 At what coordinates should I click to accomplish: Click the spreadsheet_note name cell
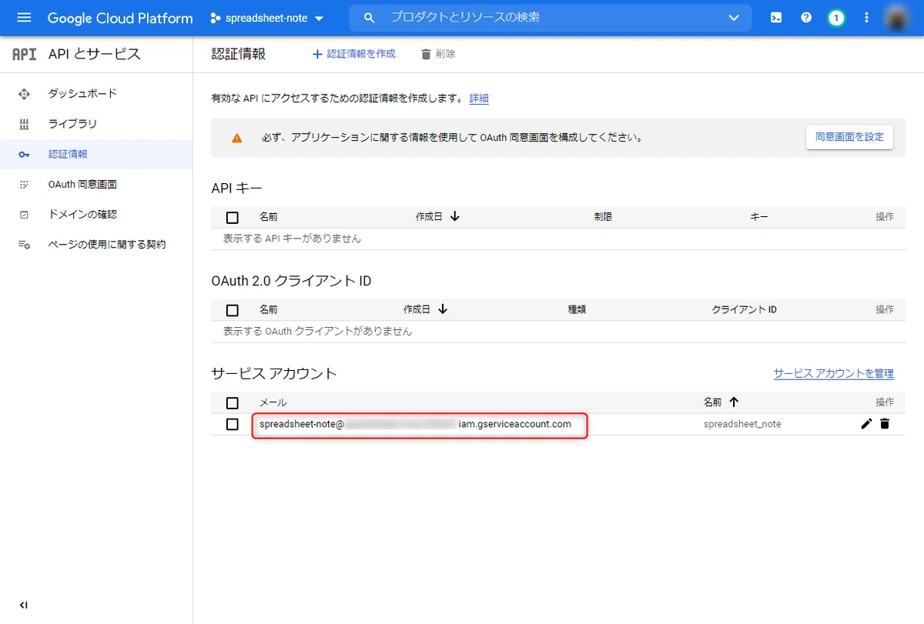click(x=742, y=424)
